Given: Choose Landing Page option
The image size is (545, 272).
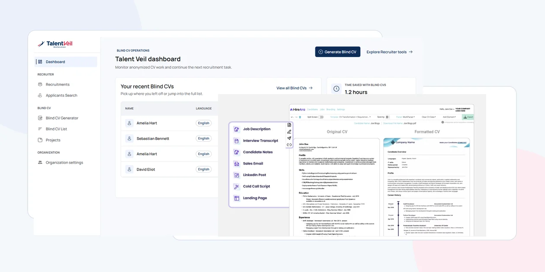Looking at the screenshot, I should (x=255, y=198).
